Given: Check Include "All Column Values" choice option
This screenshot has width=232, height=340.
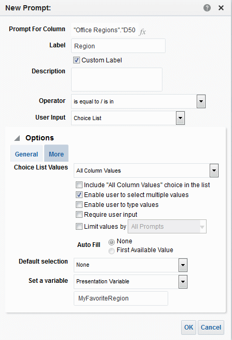Looking at the screenshot, I should [x=79, y=185].
